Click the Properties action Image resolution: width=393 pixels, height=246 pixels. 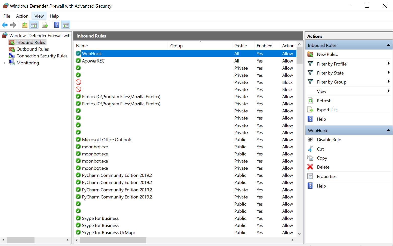click(327, 176)
